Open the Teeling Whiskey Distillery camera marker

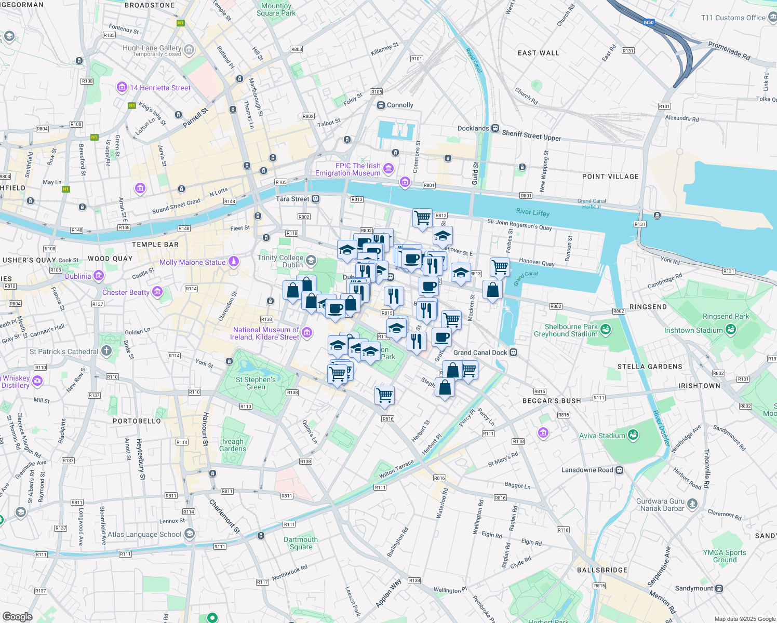tap(36, 381)
